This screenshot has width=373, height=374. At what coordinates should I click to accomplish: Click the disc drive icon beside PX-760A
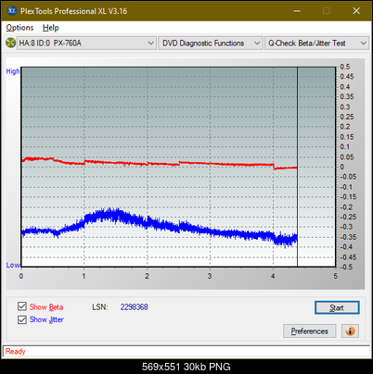click(x=10, y=43)
